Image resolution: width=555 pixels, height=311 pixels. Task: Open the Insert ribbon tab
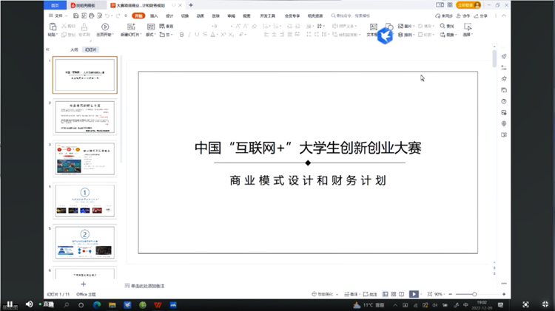click(x=154, y=16)
